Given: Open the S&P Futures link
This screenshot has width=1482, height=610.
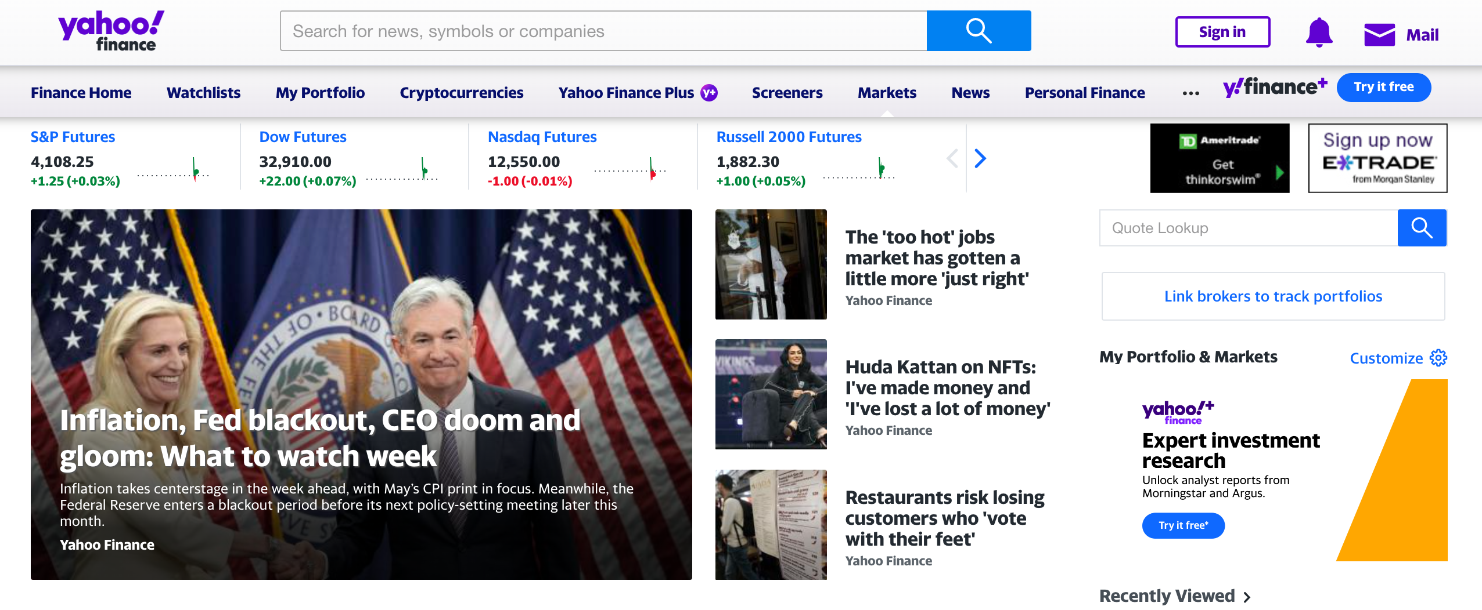Looking at the screenshot, I should pos(73,137).
